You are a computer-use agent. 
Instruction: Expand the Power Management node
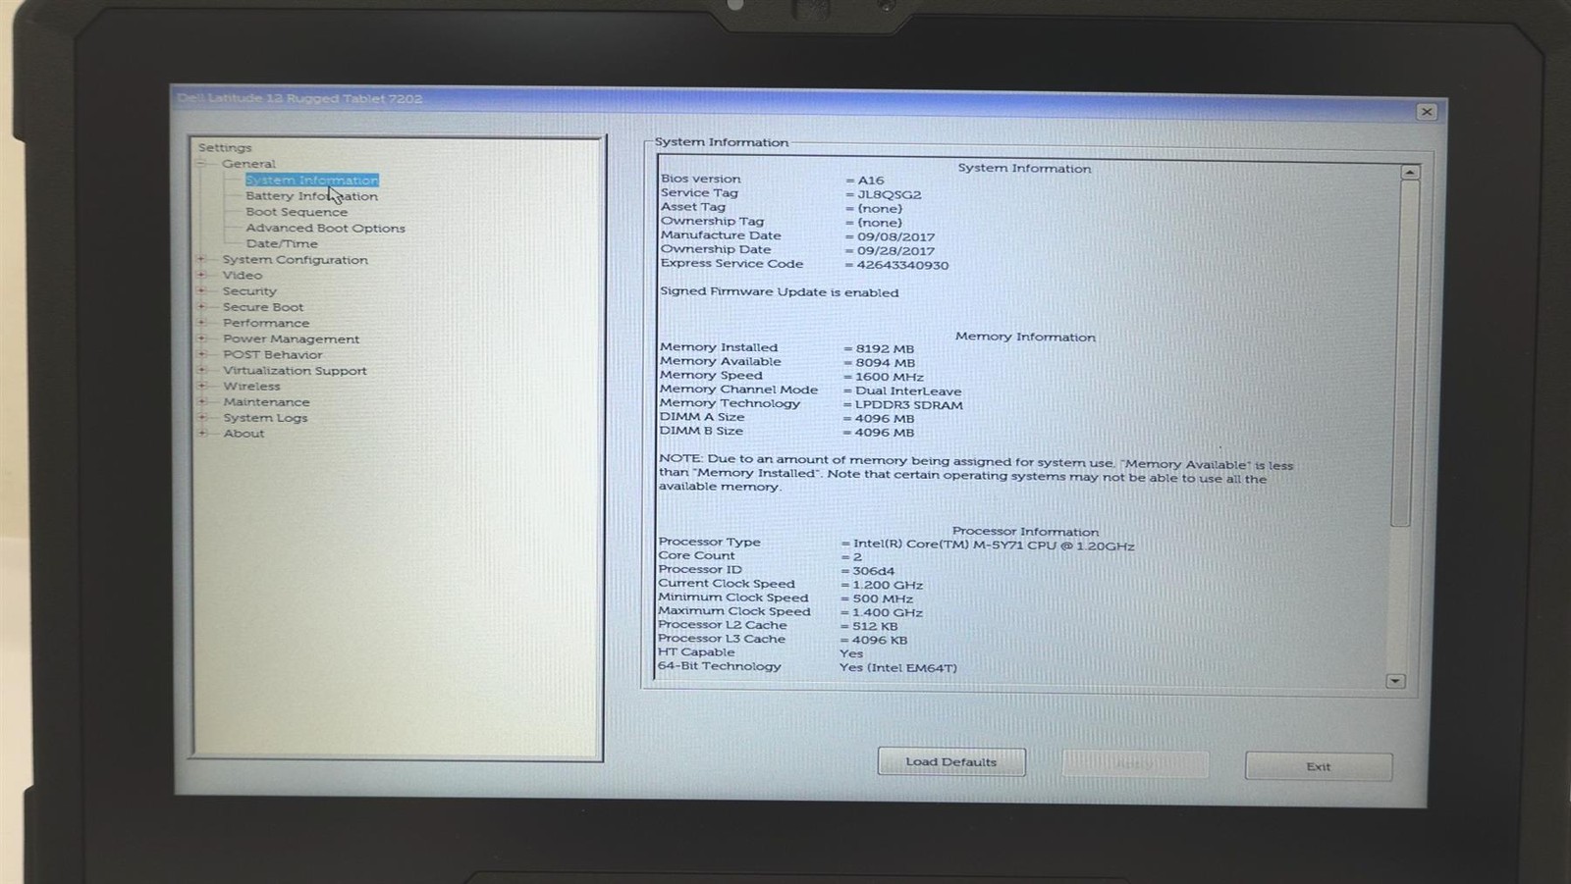point(202,338)
